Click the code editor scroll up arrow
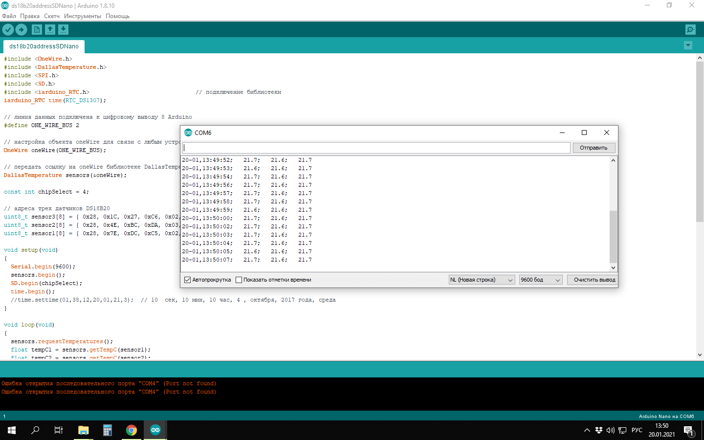Screen dimensions: 704x440 [x=700, y=58]
